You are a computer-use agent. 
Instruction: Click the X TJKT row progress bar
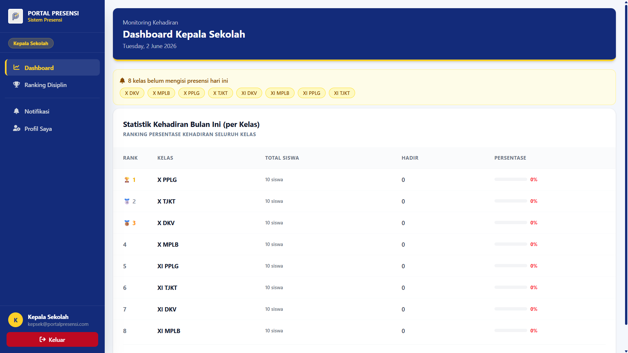[511, 201]
